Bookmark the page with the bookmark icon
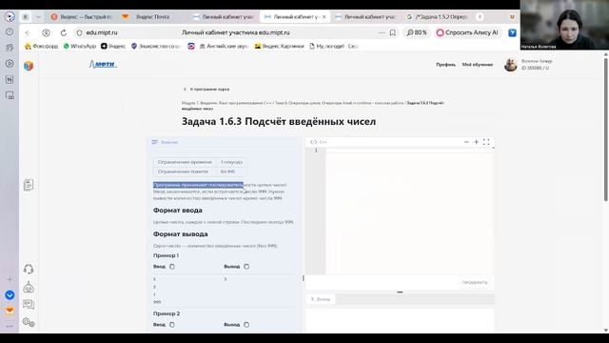Viewport: 609px width, 343px height. point(393,32)
